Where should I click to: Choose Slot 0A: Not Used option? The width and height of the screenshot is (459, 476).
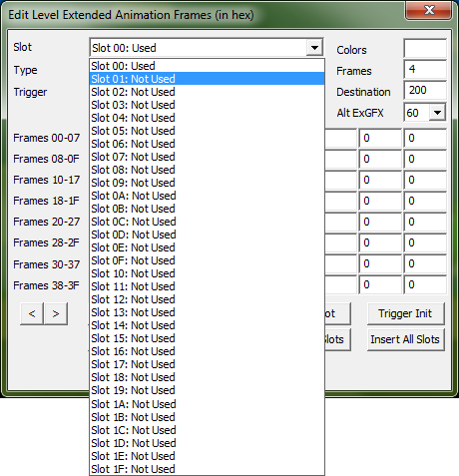click(x=207, y=196)
